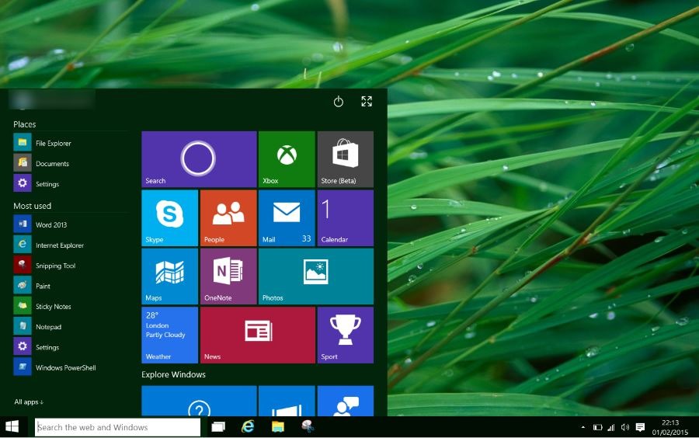Open File Explorer under Places
699x438 pixels.
tap(53, 143)
